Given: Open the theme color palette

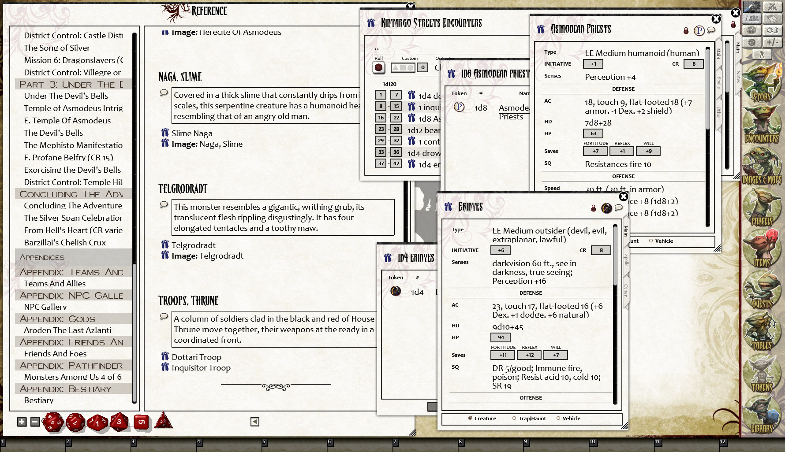Looking at the screenshot, I should point(751,30).
